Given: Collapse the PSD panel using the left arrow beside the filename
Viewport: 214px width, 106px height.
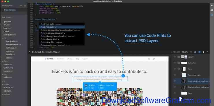Looking at the screenshot, I should (x=30, y=52).
